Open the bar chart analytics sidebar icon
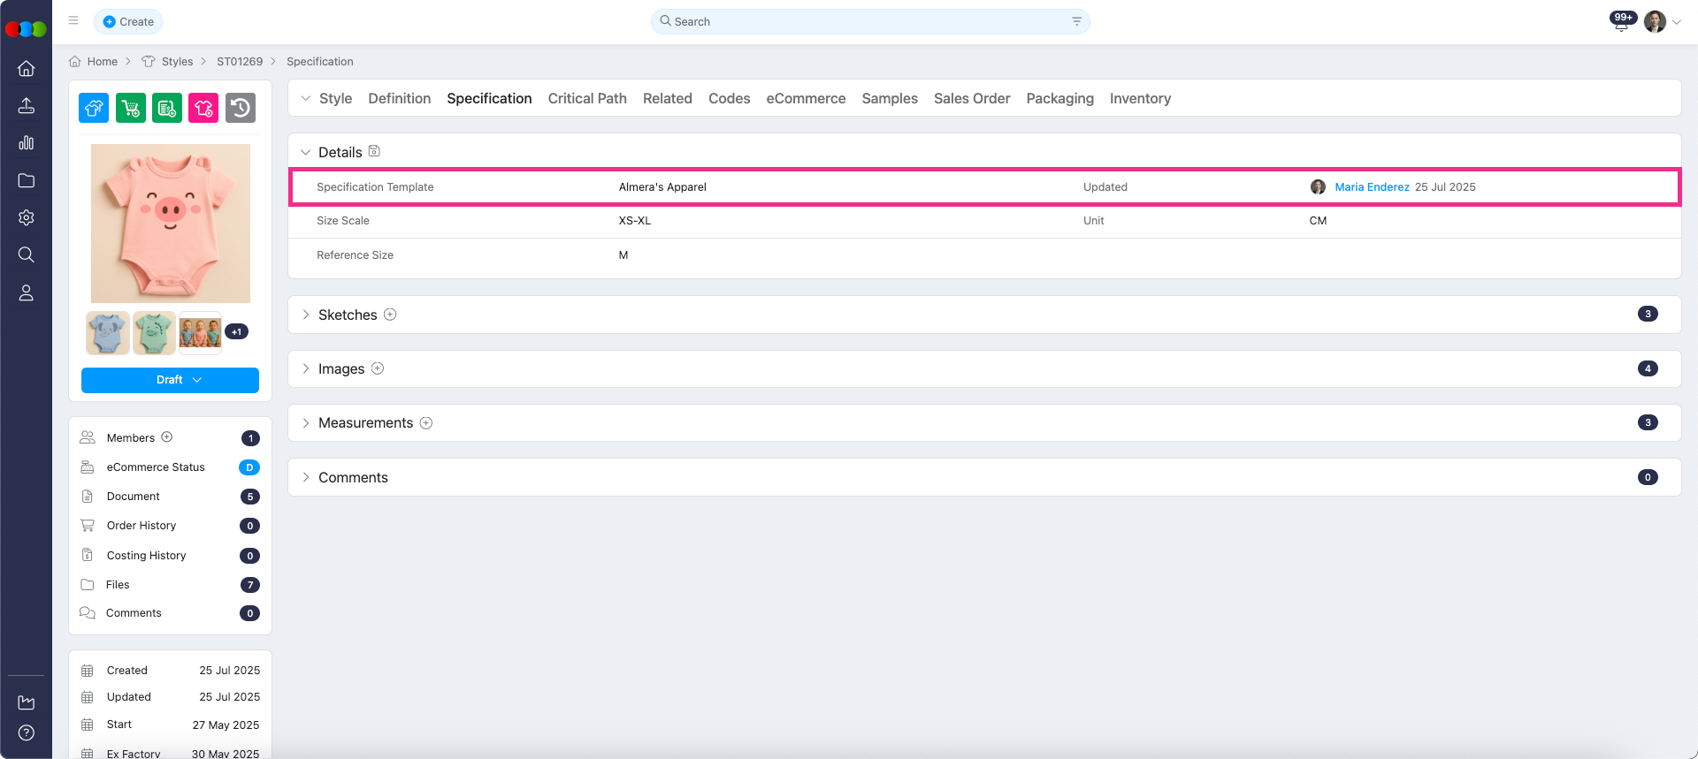1698x759 pixels. 27,143
